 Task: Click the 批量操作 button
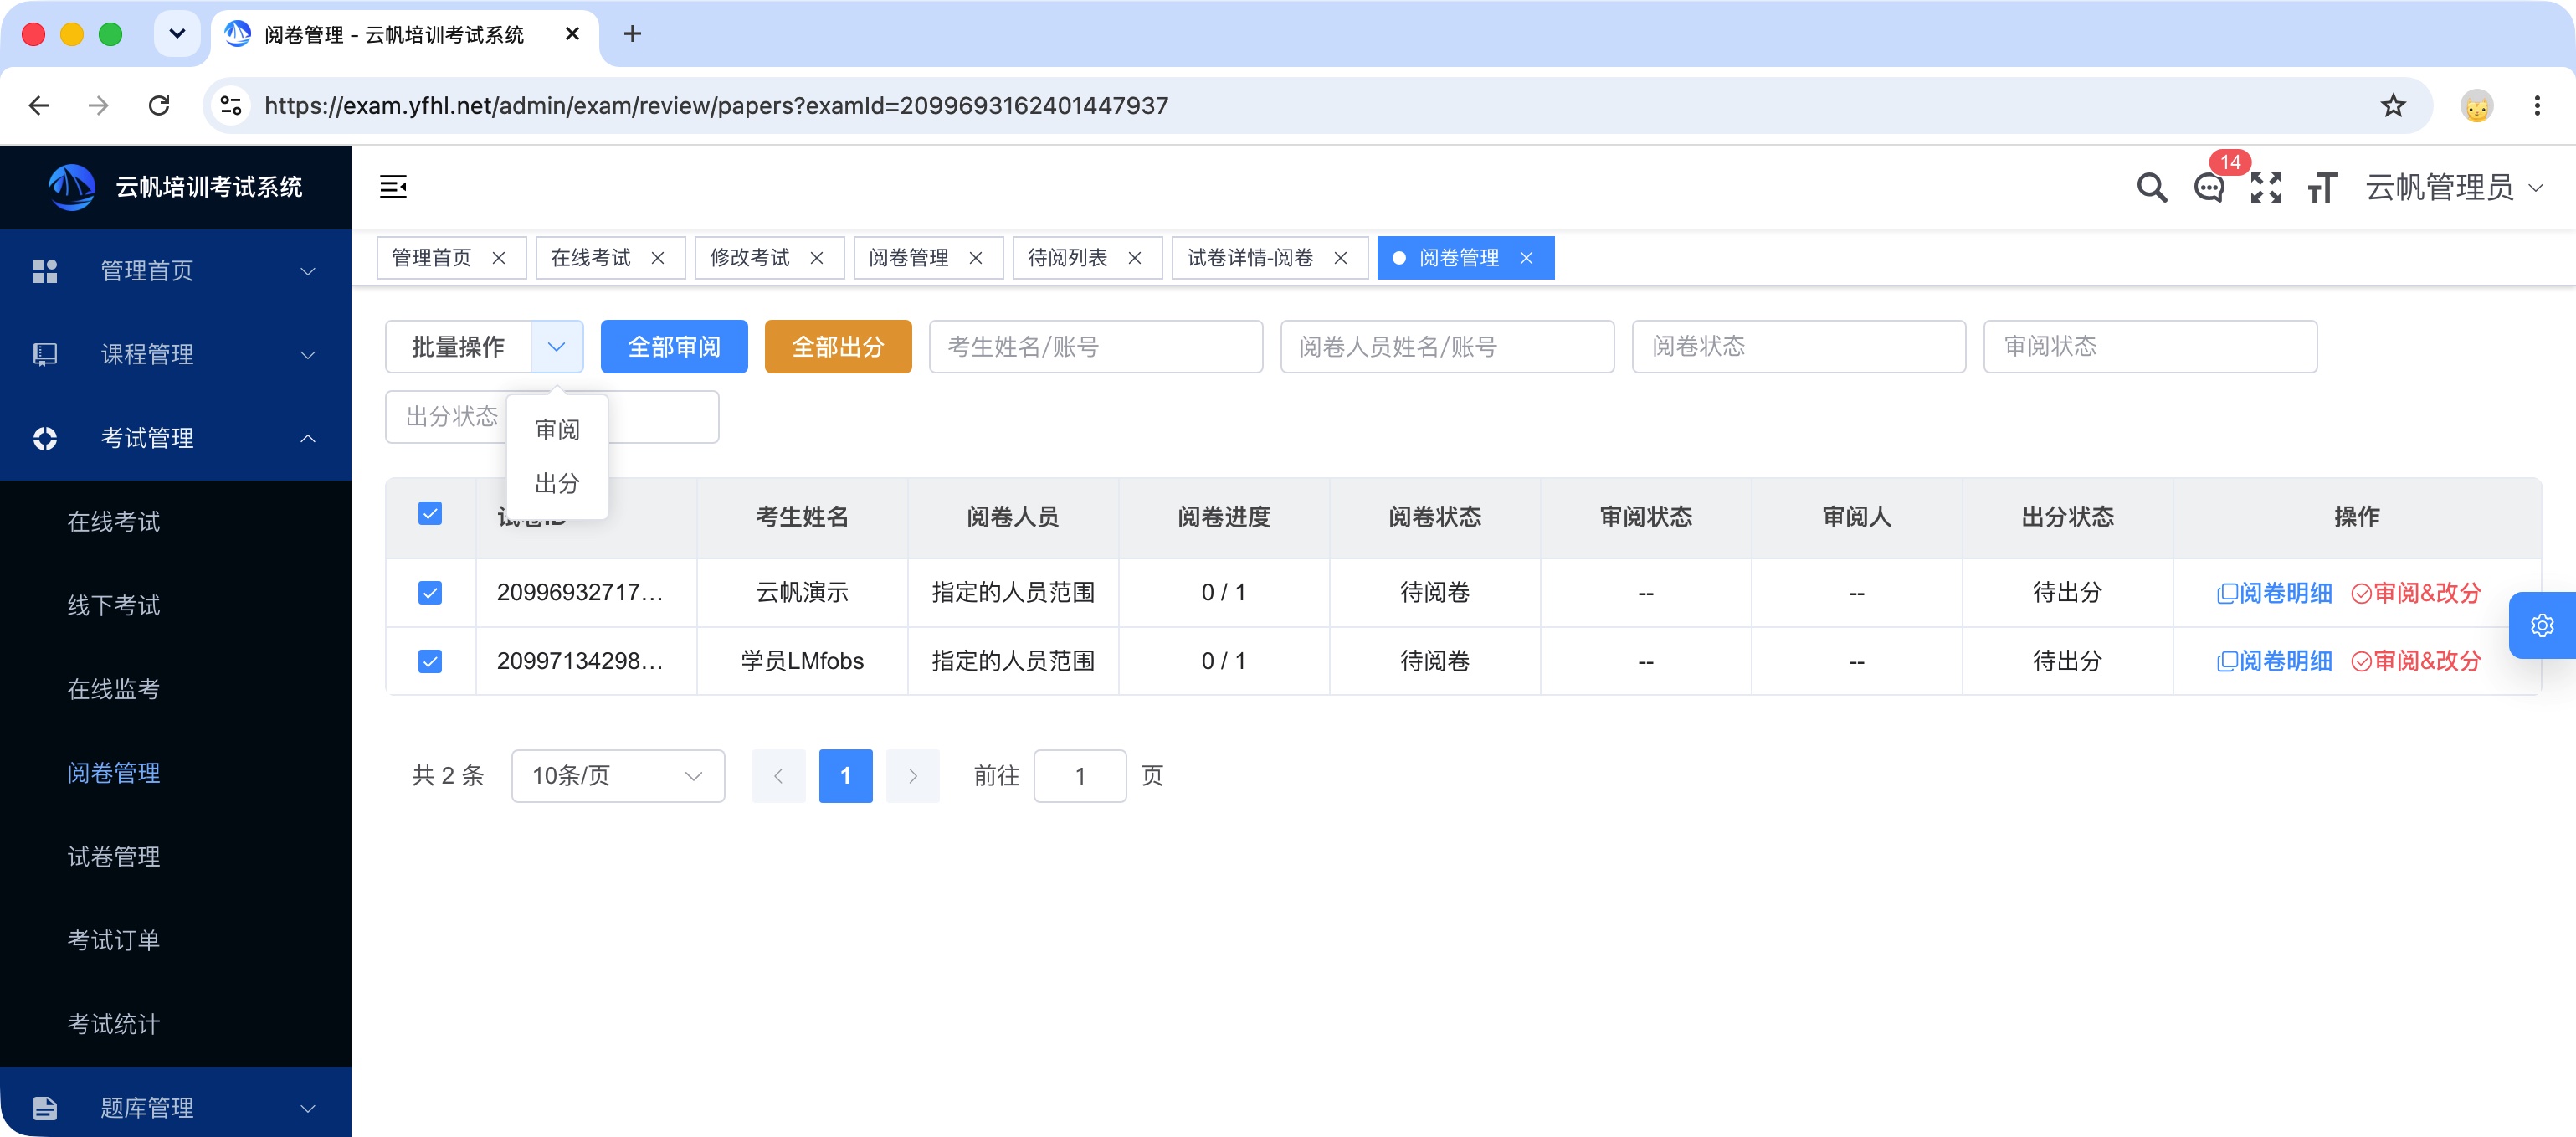click(458, 347)
